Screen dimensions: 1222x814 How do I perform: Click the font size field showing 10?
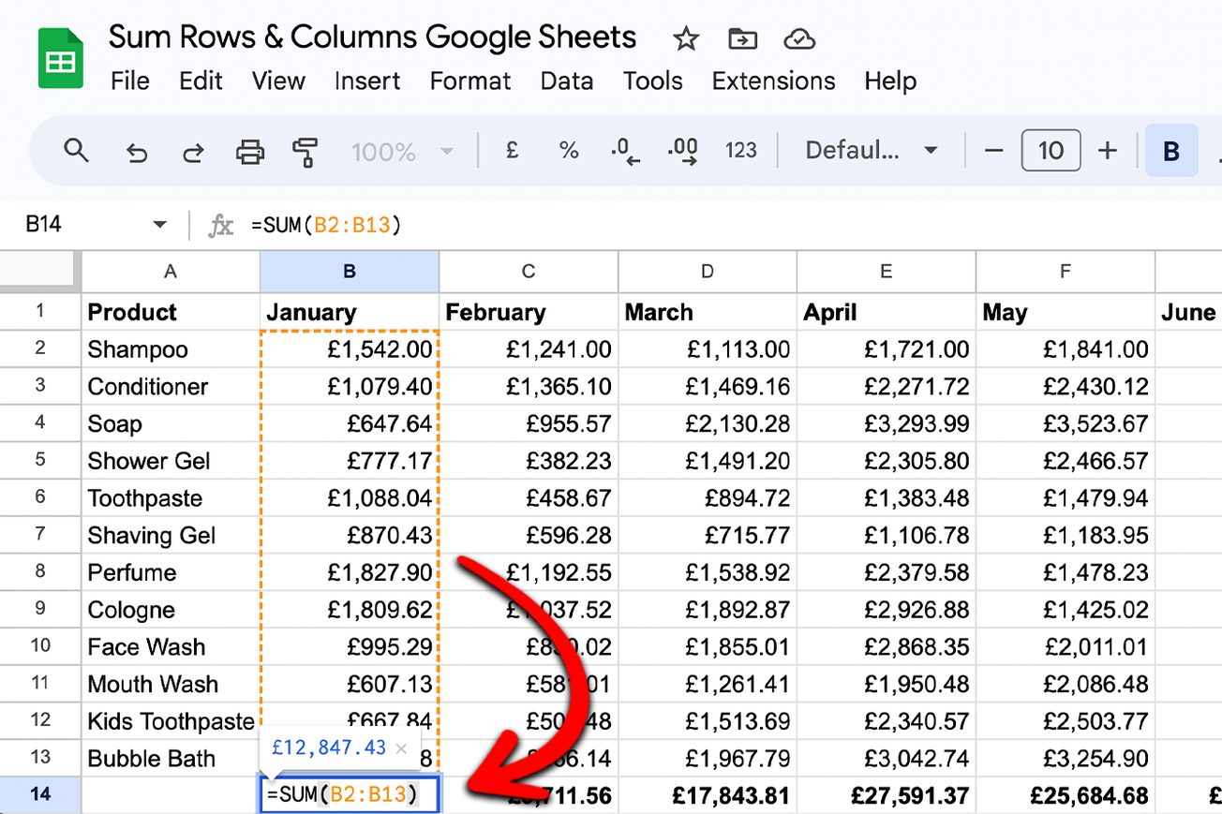[x=1051, y=150]
